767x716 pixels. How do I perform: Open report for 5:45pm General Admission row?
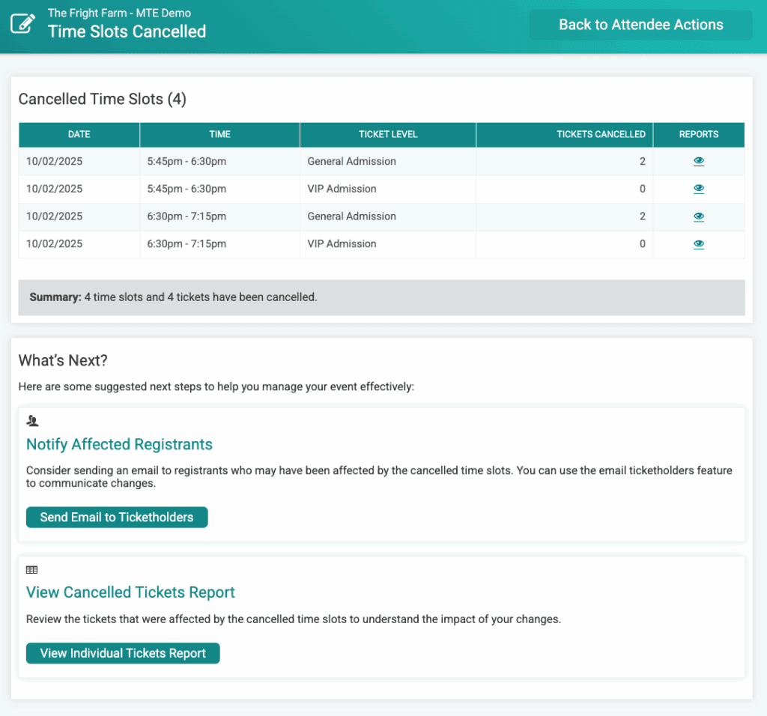[698, 161]
